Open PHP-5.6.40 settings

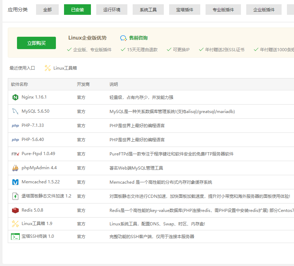click(33, 140)
